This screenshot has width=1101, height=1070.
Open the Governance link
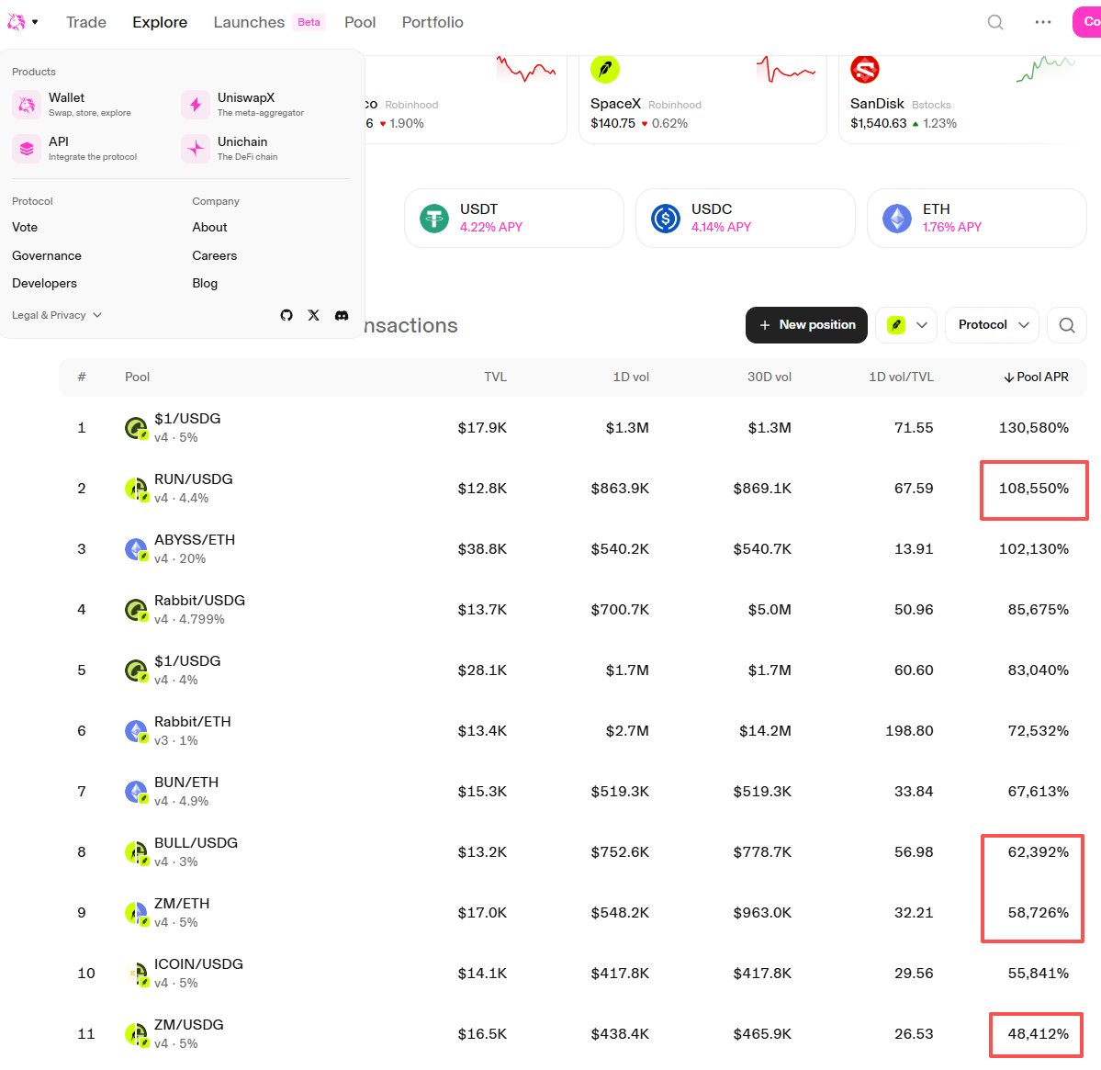pos(46,255)
